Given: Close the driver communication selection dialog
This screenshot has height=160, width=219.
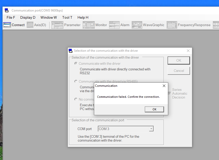Looking at the screenshot, I should pos(188,51).
